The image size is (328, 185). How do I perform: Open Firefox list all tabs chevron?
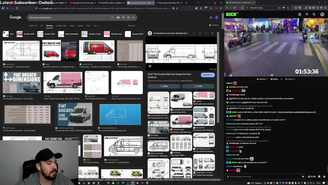pos(198,3)
